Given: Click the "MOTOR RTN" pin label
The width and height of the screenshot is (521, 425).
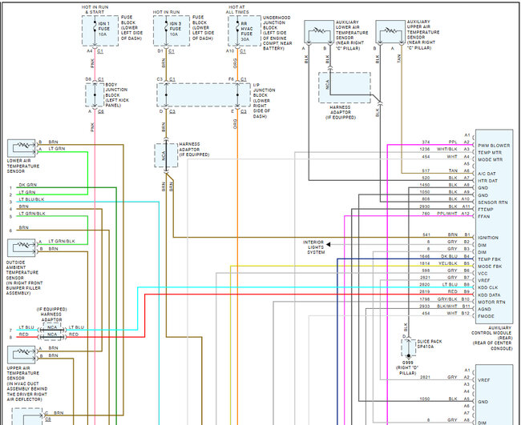Looking at the screenshot, I should [491, 302].
